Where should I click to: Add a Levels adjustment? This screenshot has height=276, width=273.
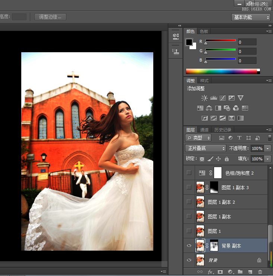[x=213, y=98]
